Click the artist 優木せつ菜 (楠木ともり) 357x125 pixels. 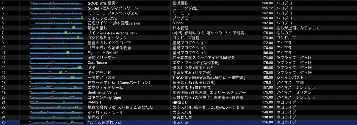(x=194, y=68)
